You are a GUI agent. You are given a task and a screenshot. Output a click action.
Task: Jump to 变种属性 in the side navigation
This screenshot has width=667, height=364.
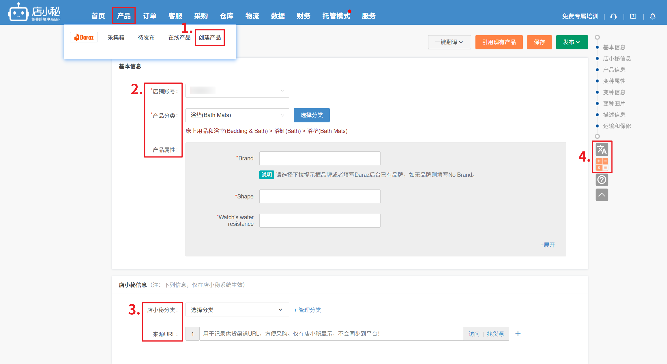point(614,81)
